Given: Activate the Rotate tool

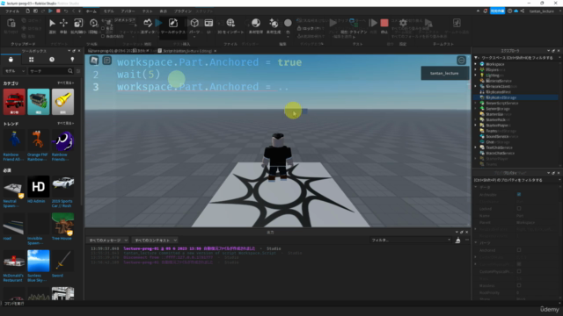Looking at the screenshot, I should tap(93, 24).
